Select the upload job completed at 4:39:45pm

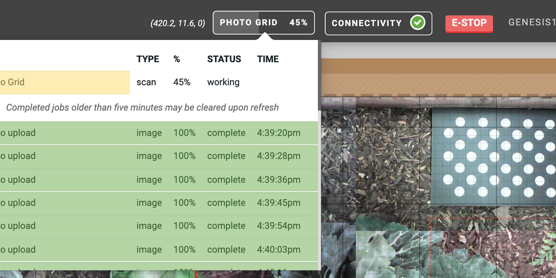point(158,203)
